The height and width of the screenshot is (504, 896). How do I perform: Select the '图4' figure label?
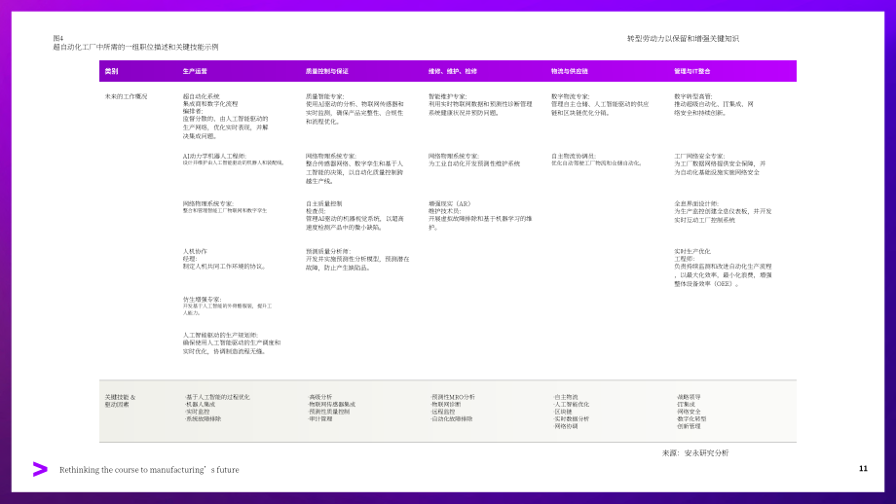coord(58,39)
